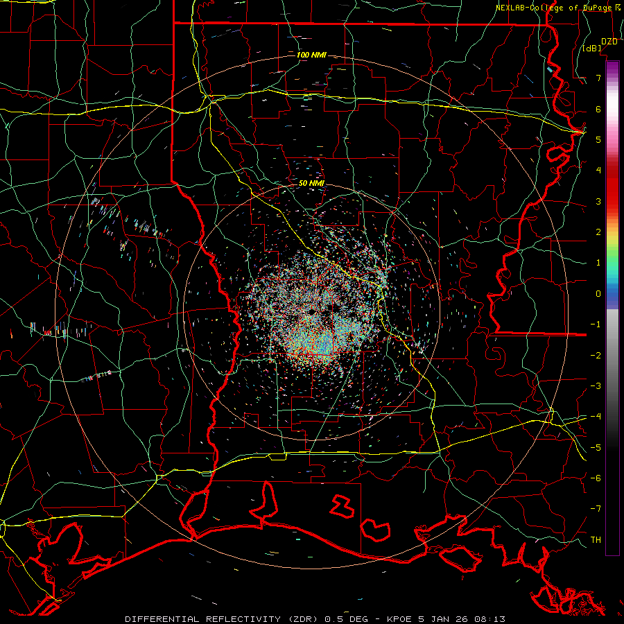Select the -5 dB tick on the legend

596,448
